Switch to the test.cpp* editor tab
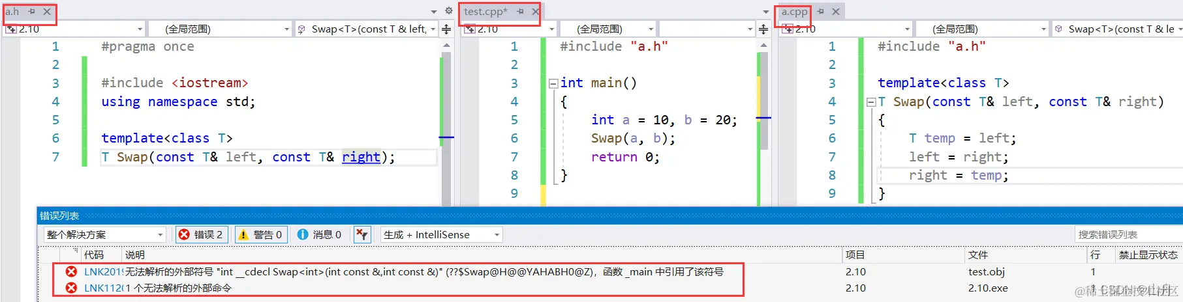 point(485,12)
